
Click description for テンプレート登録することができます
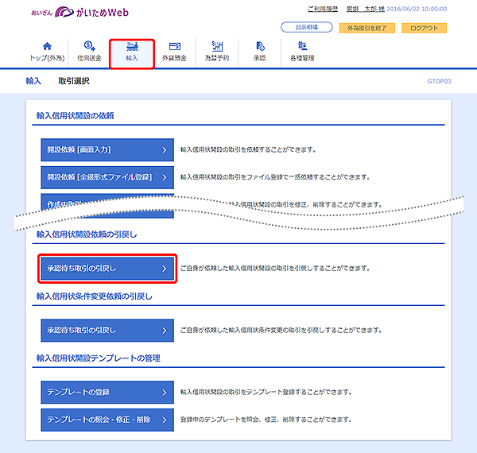(266, 392)
